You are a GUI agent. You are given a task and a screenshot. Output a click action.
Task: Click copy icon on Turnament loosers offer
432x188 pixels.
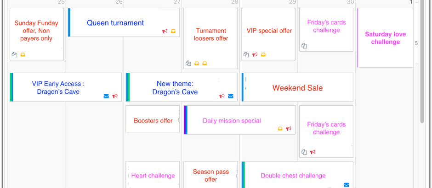point(188,63)
